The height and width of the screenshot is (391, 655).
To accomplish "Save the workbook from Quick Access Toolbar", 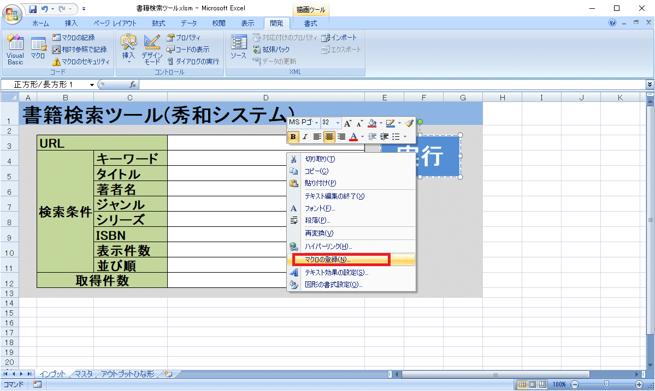I will [x=33, y=9].
